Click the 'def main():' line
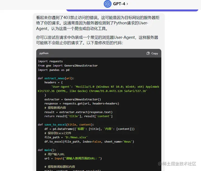The width and height of the screenshot is (201, 171). point(47,150)
